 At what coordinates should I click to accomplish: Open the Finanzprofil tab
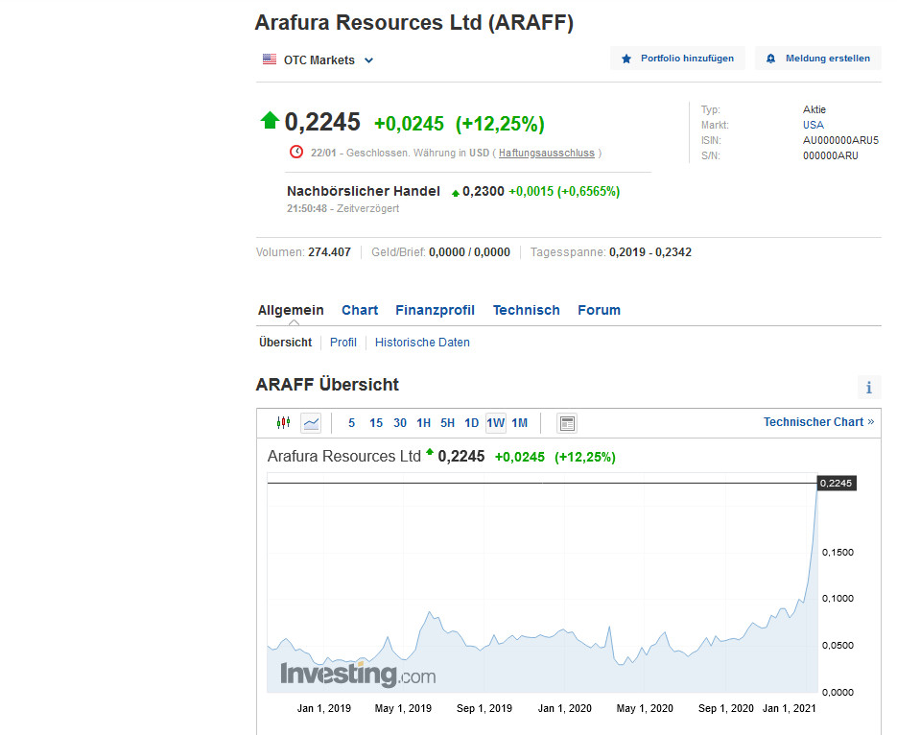435,310
